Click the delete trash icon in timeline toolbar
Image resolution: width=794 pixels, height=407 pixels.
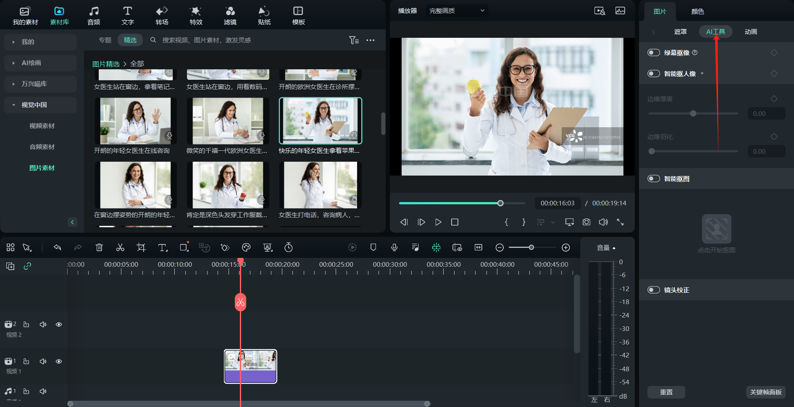[99, 247]
